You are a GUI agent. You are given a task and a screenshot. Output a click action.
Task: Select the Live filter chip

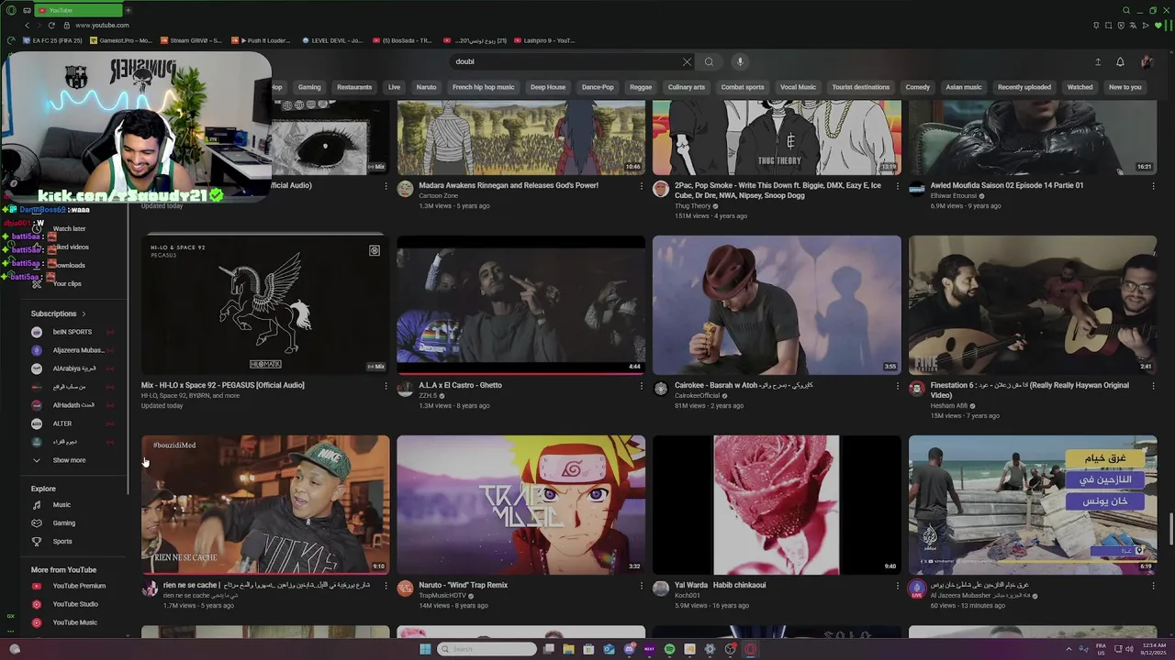click(394, 87)
